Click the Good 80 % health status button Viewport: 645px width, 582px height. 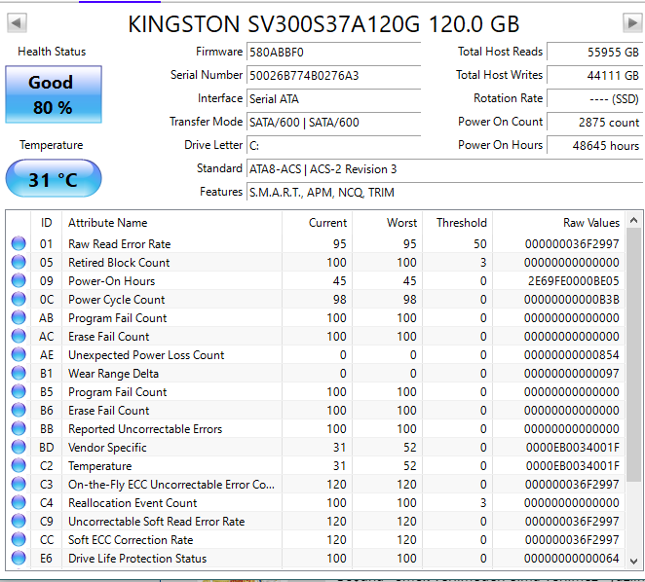(54, 94)
